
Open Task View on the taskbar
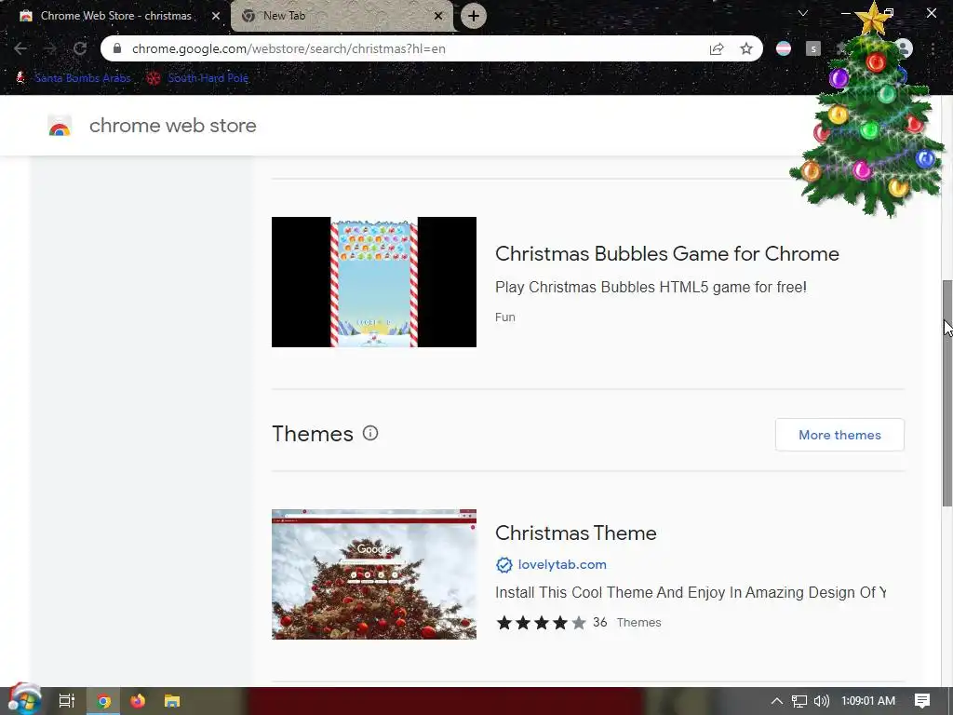pyautogui.click(x=66, y=701)
